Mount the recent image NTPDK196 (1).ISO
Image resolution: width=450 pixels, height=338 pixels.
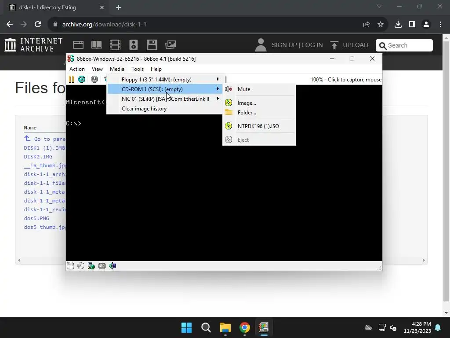259,126
